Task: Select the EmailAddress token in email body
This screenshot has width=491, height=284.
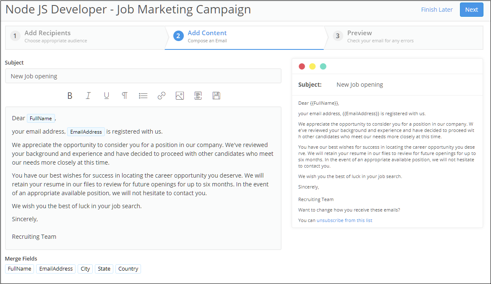Action: pos(86,132)
